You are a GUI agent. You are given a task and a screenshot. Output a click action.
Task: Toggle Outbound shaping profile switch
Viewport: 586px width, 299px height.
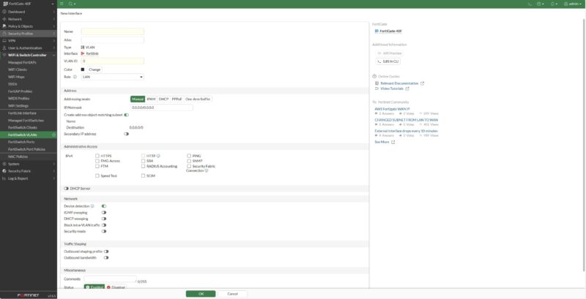[106, 251]
